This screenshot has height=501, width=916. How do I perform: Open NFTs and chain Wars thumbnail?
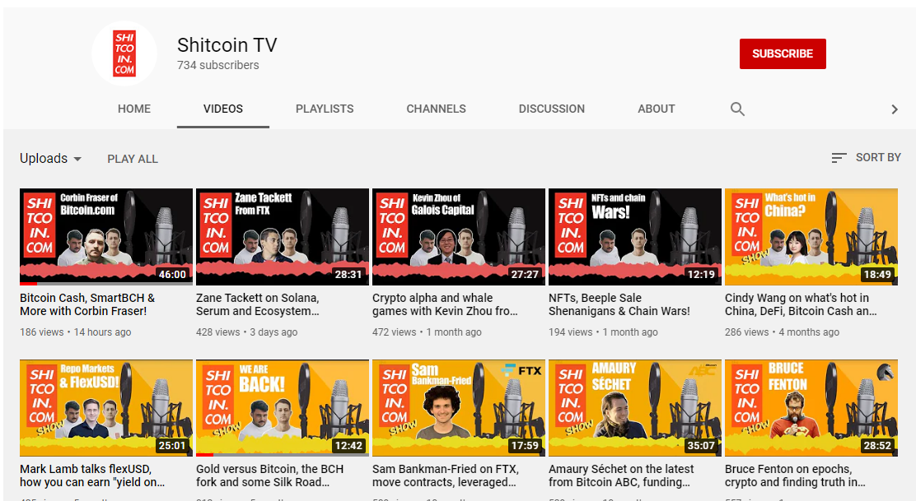click(635, 237)
